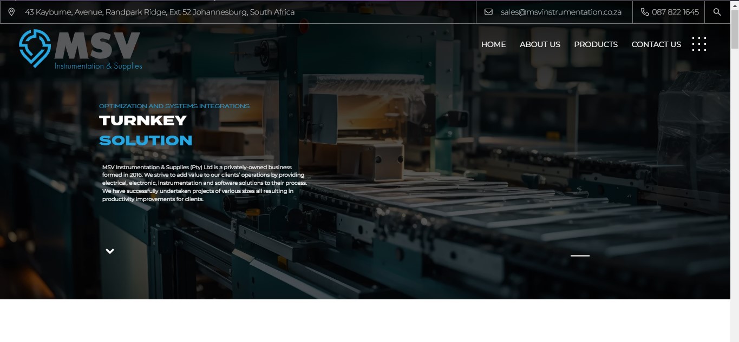
Task: Click the scrollbar up arrow
Action: [x=735, y=4]
